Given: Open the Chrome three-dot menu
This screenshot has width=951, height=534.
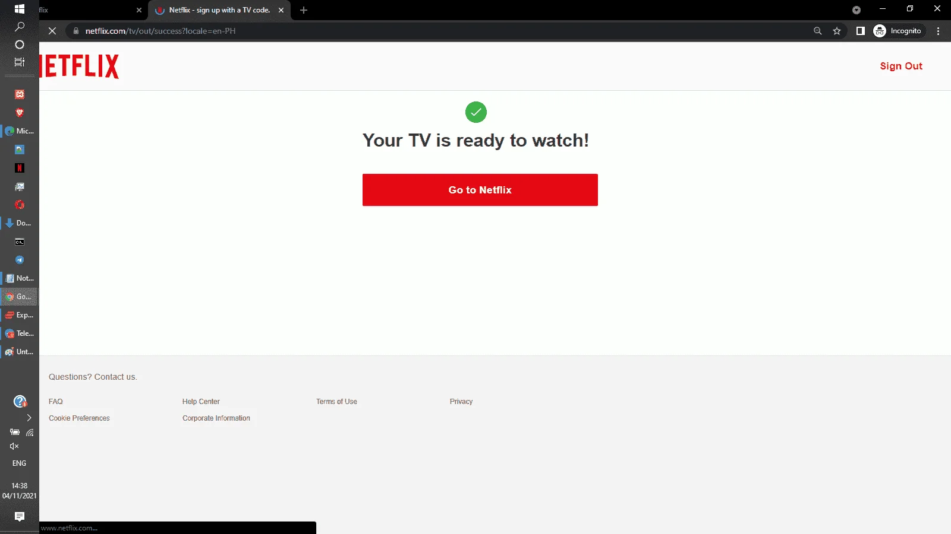Looking at the screenshot, I should (x=939, y=31).
